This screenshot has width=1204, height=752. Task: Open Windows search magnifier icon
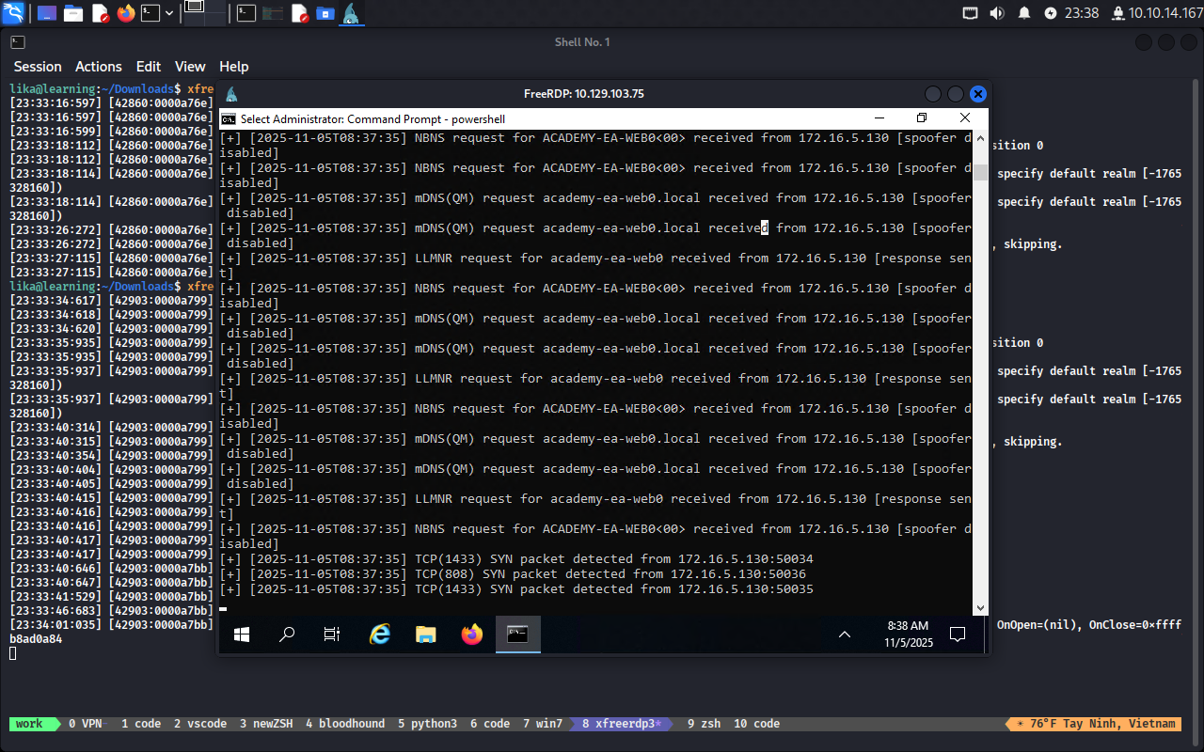pyautogui.click(x=288, y=634)
